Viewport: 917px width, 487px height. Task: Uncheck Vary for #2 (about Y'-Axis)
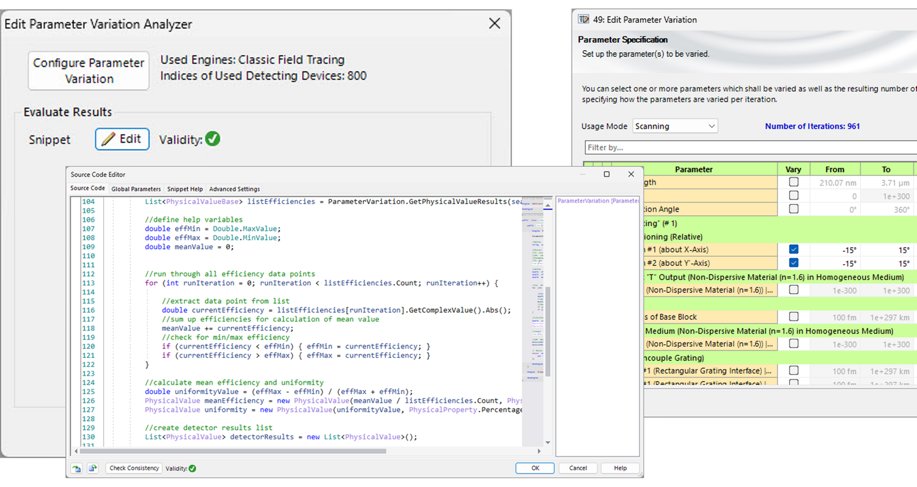(x=794, y=263)
